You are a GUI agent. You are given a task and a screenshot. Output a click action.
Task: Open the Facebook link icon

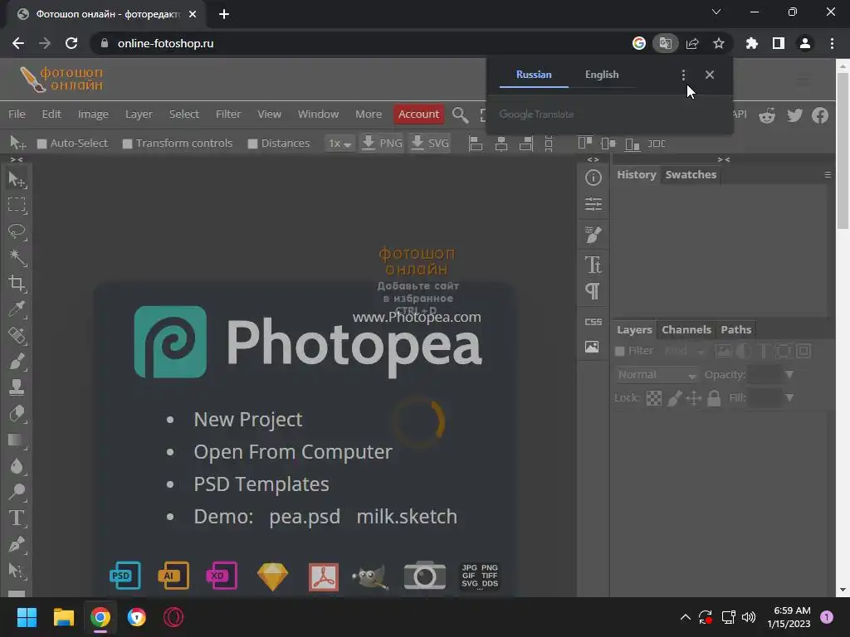pyautogui.click(x=819, y=114)
